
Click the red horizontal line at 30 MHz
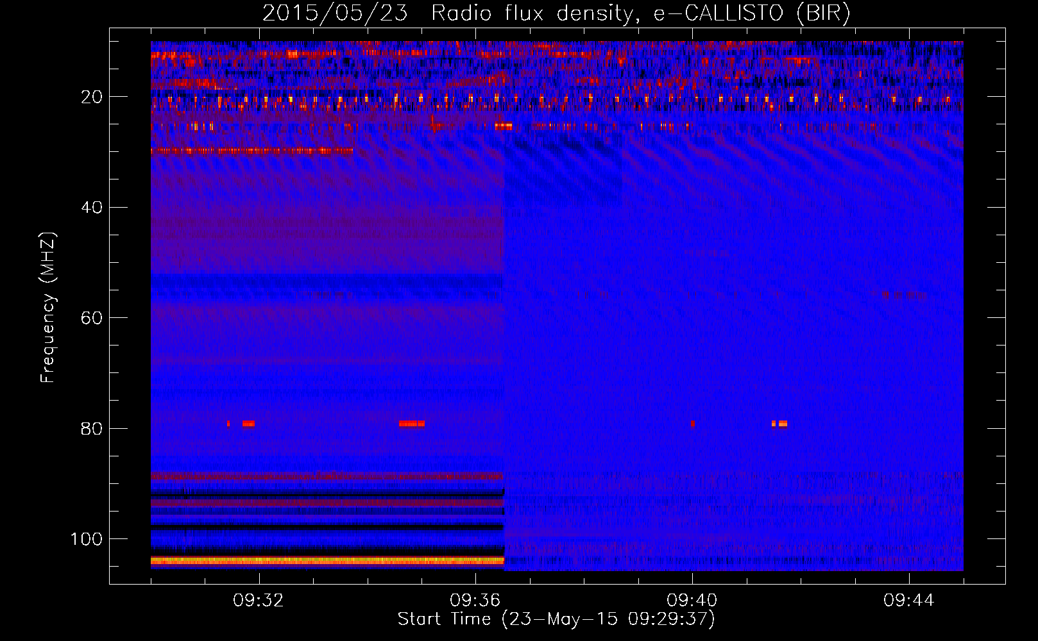pyautogui.click(x=251, y=151)
